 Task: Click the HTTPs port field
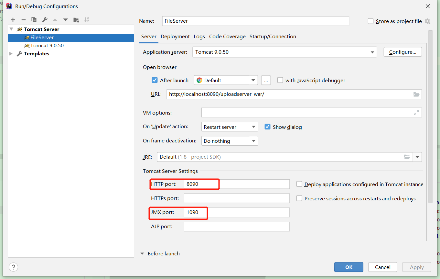click(237, 198)
